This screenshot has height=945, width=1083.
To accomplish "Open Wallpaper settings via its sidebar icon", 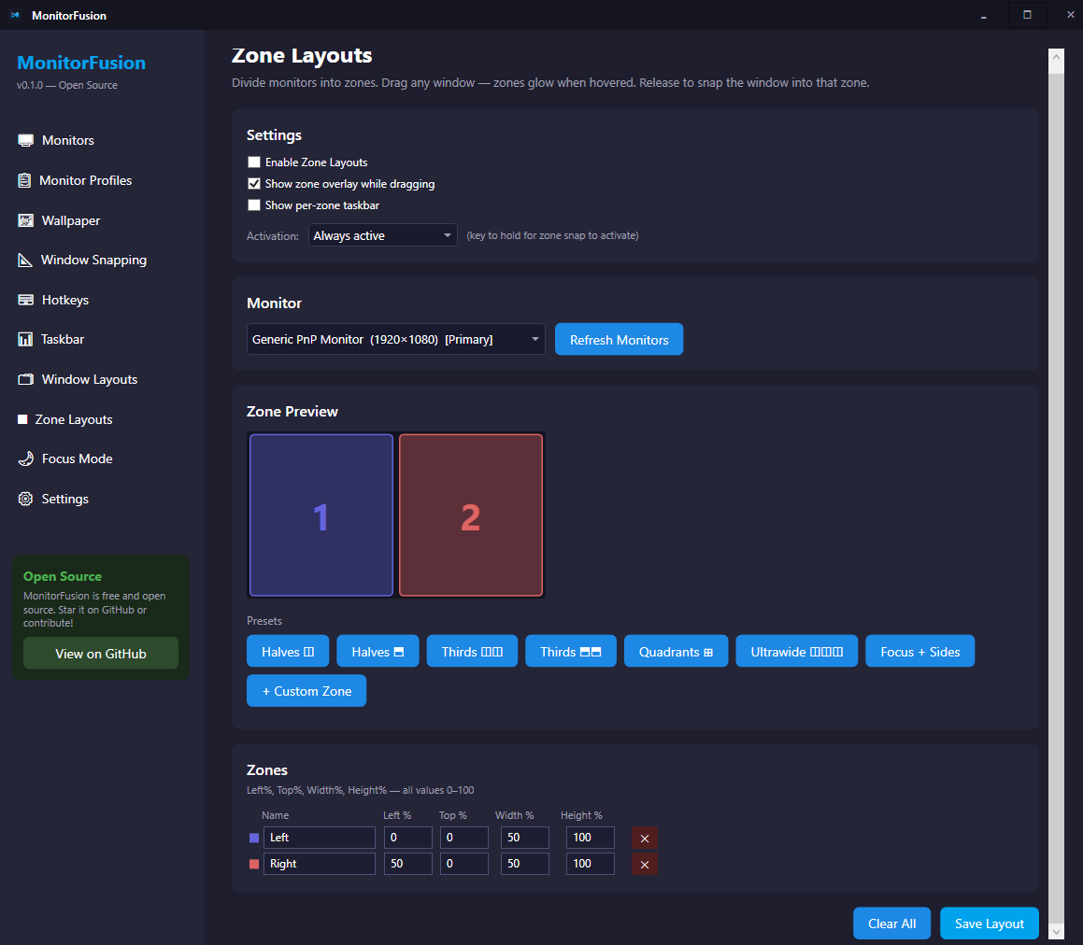I will coord(24,219).
